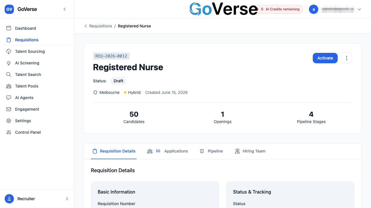Click the Draft status badge
Viewport: 371px width, 208px height.
118,81
